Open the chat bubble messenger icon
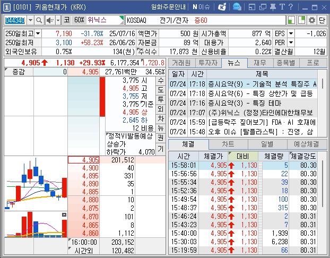 coord(237,7)
